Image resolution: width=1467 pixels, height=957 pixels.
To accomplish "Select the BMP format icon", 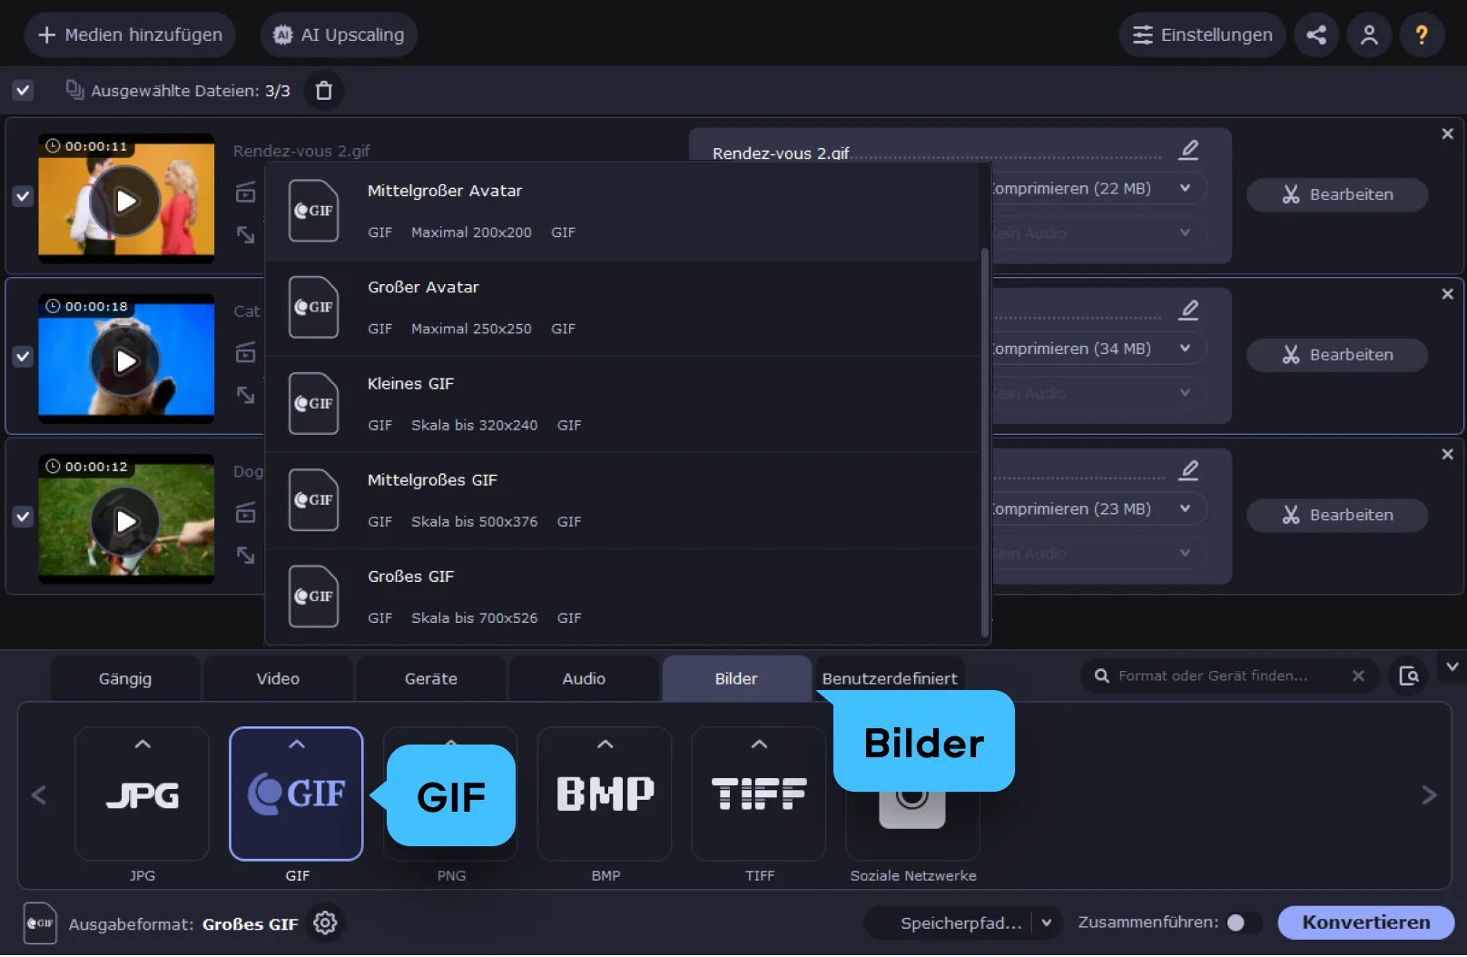I will pyautogui.click(x=606, y=794).
